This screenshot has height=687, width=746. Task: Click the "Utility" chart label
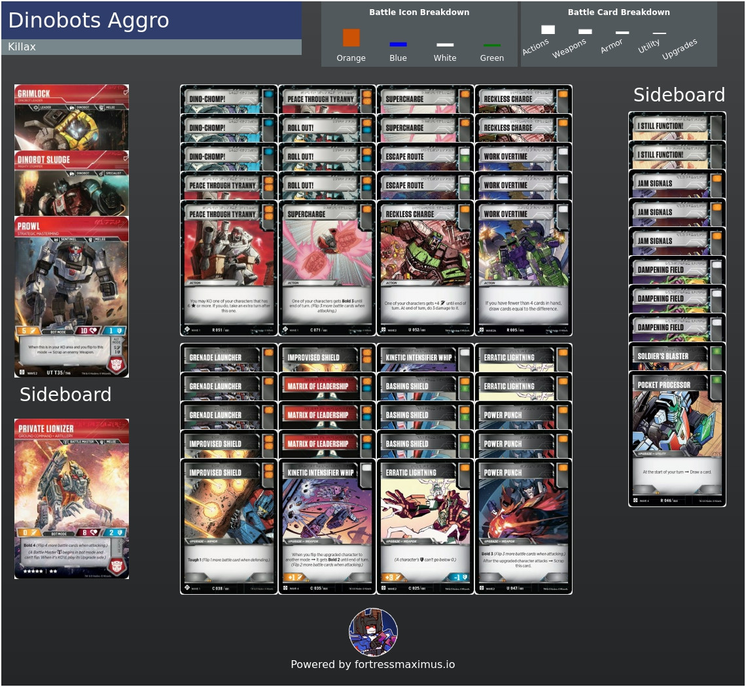coord(649,46)
